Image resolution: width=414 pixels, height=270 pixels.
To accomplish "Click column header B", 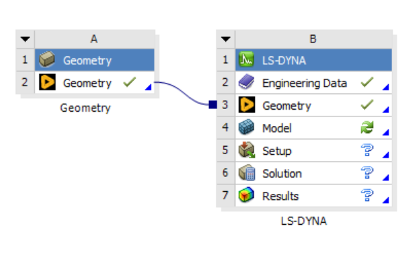I will 314,39.
